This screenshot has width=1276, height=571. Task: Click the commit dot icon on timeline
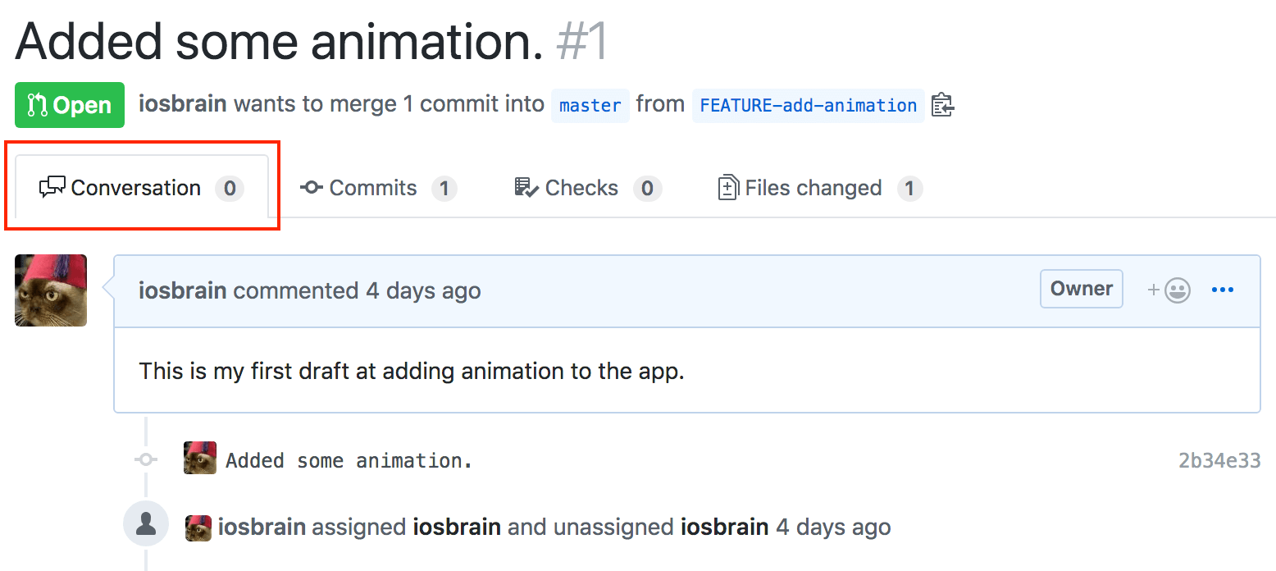pyautogui.click(x=146, y=460)
